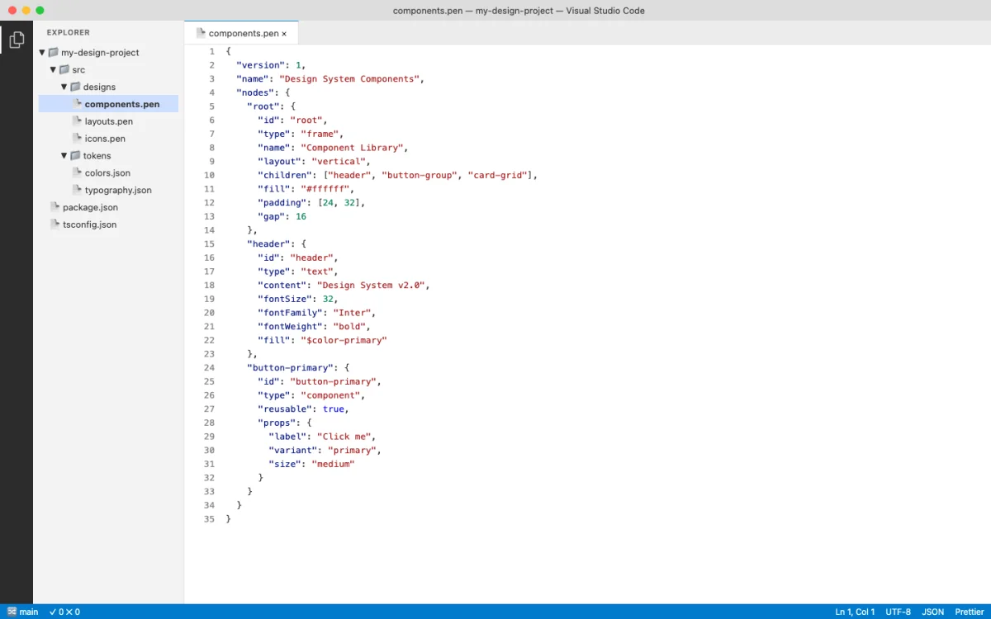Screen dimensions: 991x619
Task: Change the UTF-8 encoding in status bar
Action: 899,612
